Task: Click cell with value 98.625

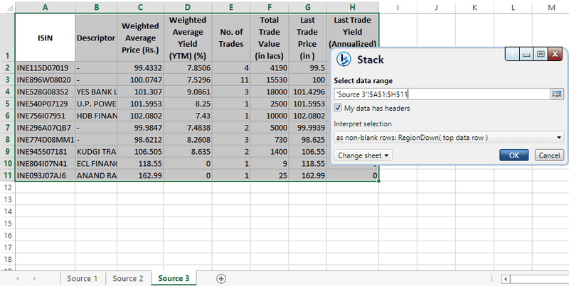Action: click(307, 139)
